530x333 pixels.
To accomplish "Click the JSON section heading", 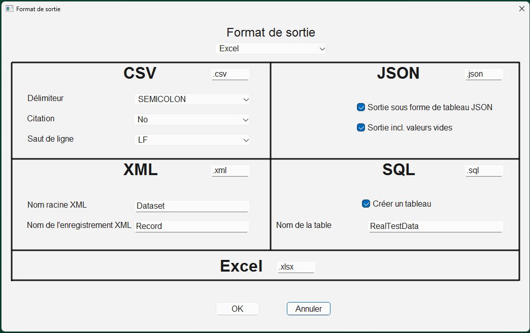I will click(398, 74).
